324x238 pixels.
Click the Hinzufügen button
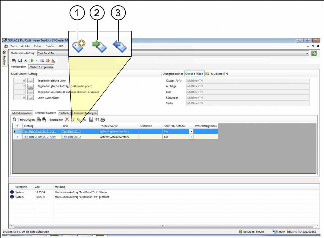pos(27,119)
